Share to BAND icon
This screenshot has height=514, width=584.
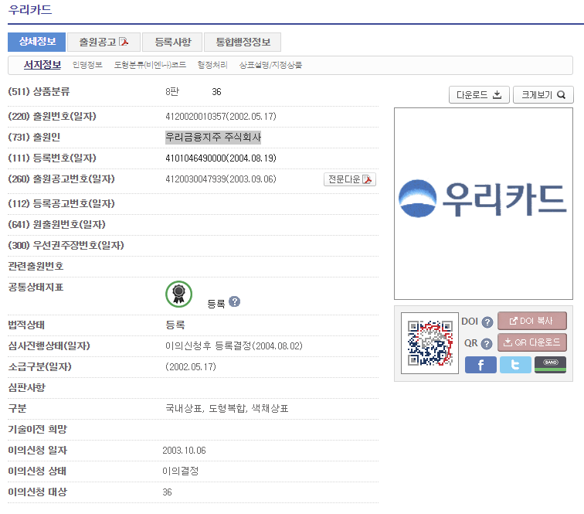pyautogui.click(x=550, y=365)
